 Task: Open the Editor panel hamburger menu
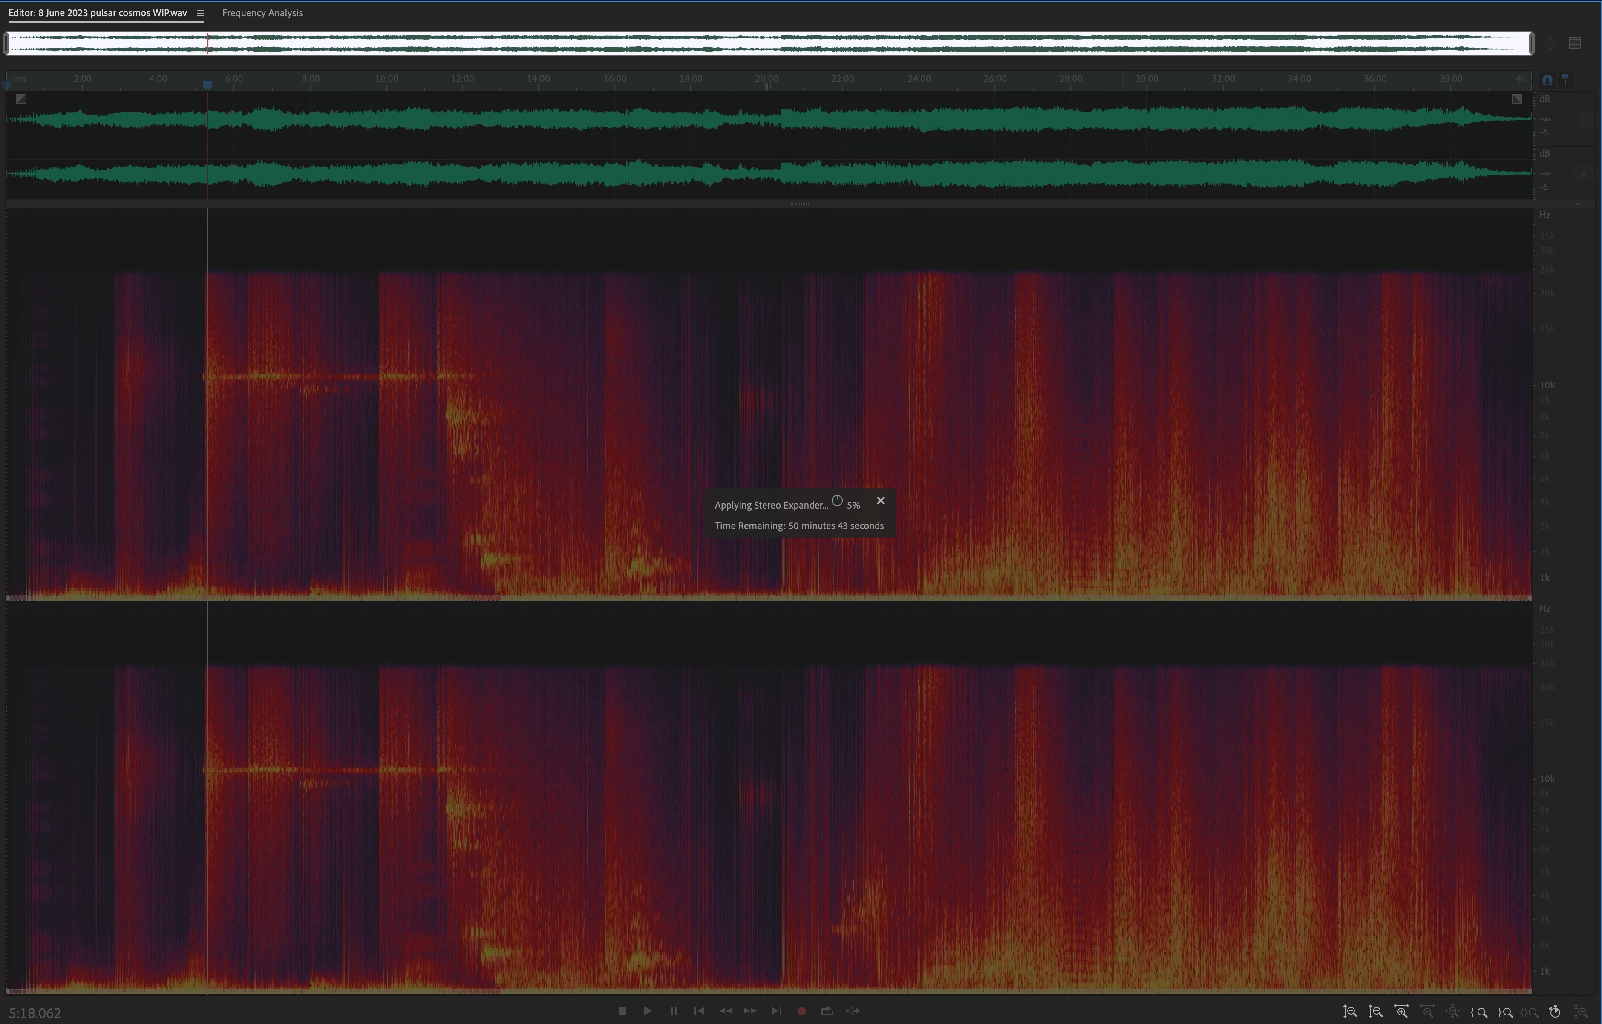click(x=199, y=13)
